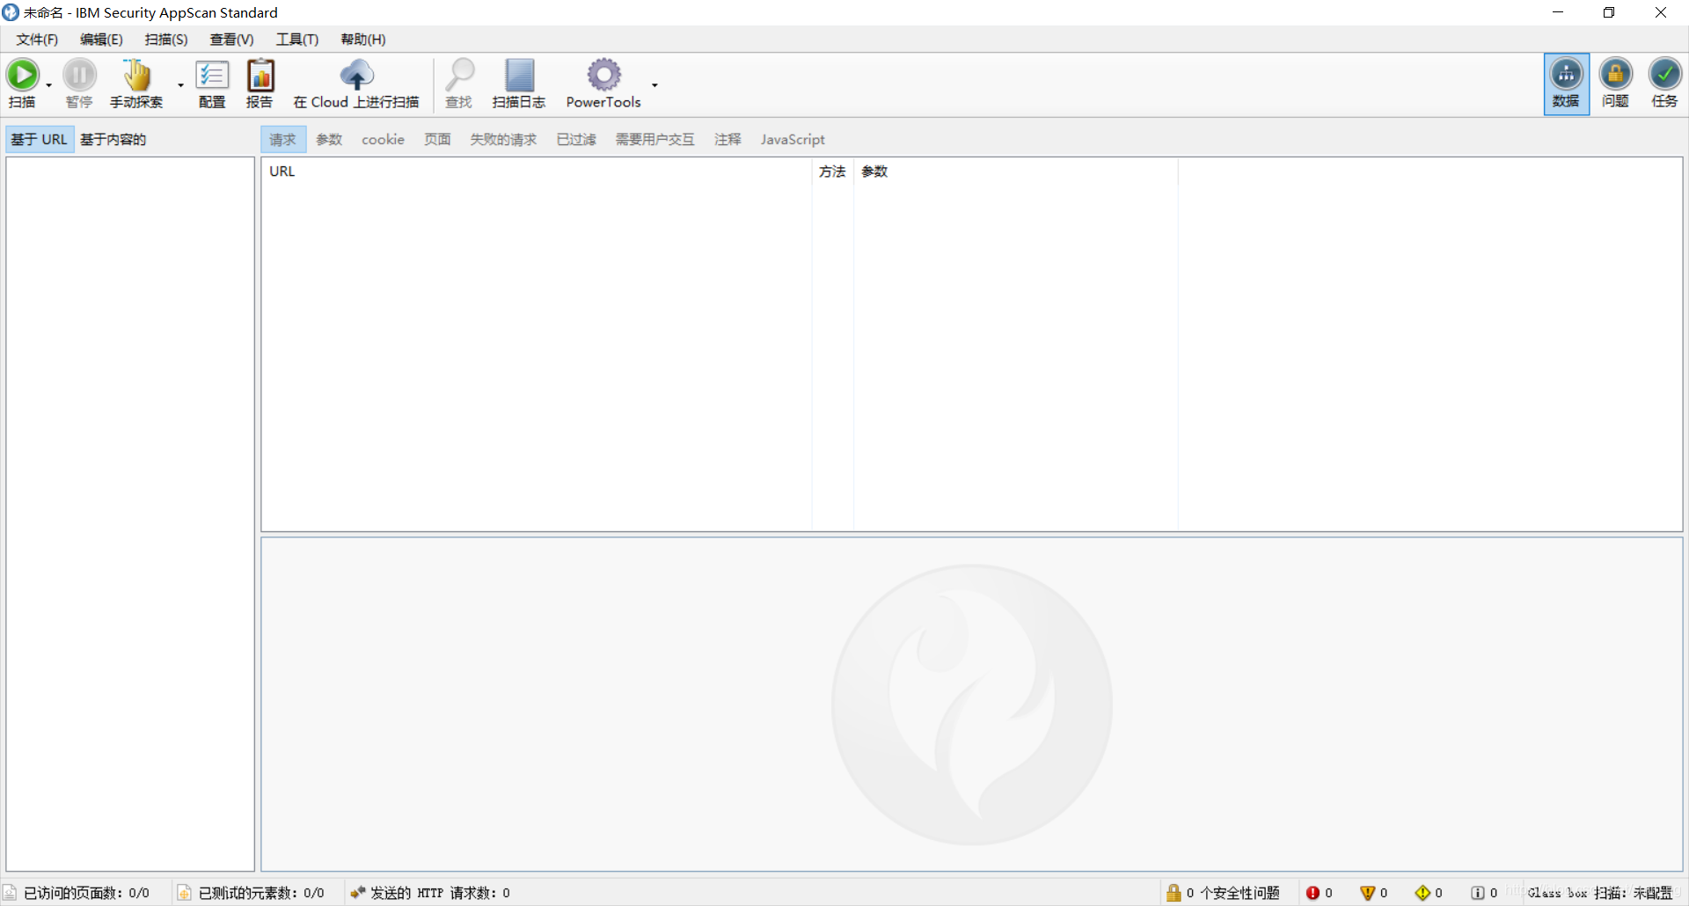The height and width of the screenshot is (906, 1689).
Task: Click the HTTP requests sent status icon
Action: click(x=357, y=893)
